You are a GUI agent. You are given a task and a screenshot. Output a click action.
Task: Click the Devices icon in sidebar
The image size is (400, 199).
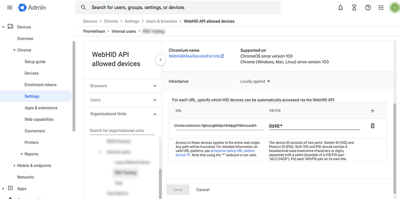(x=10, y=27)
